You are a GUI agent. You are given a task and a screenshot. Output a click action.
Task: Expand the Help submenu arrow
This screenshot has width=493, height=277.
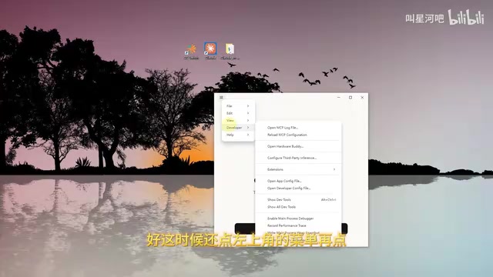[x=248, y=135]
